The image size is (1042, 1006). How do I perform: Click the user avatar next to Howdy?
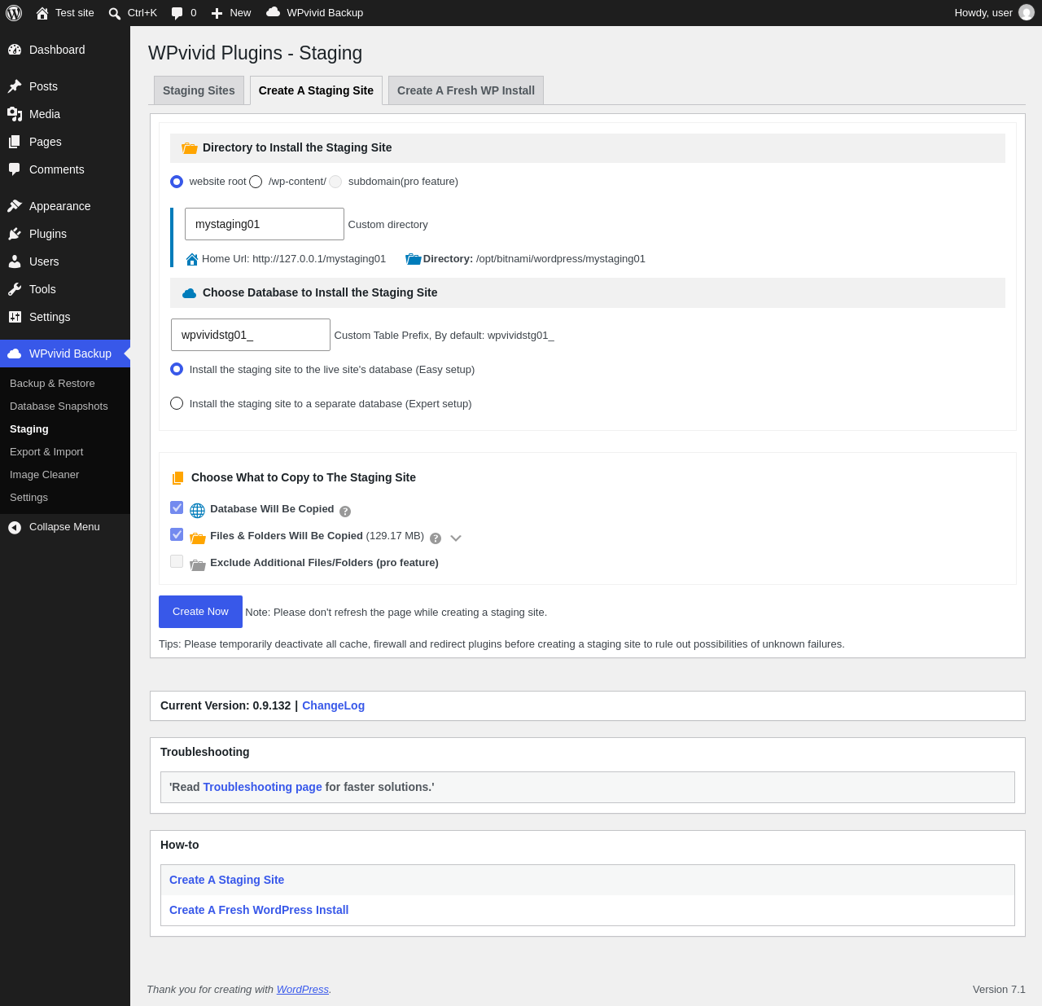coord(1027,12)
